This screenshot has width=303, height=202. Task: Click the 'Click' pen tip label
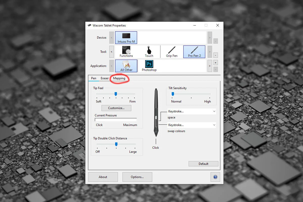(156, 148)
